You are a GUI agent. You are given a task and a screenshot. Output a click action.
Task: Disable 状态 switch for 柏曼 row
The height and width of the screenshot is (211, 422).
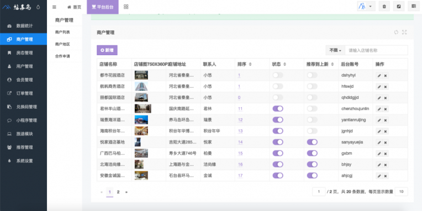[x=278, y=153]
